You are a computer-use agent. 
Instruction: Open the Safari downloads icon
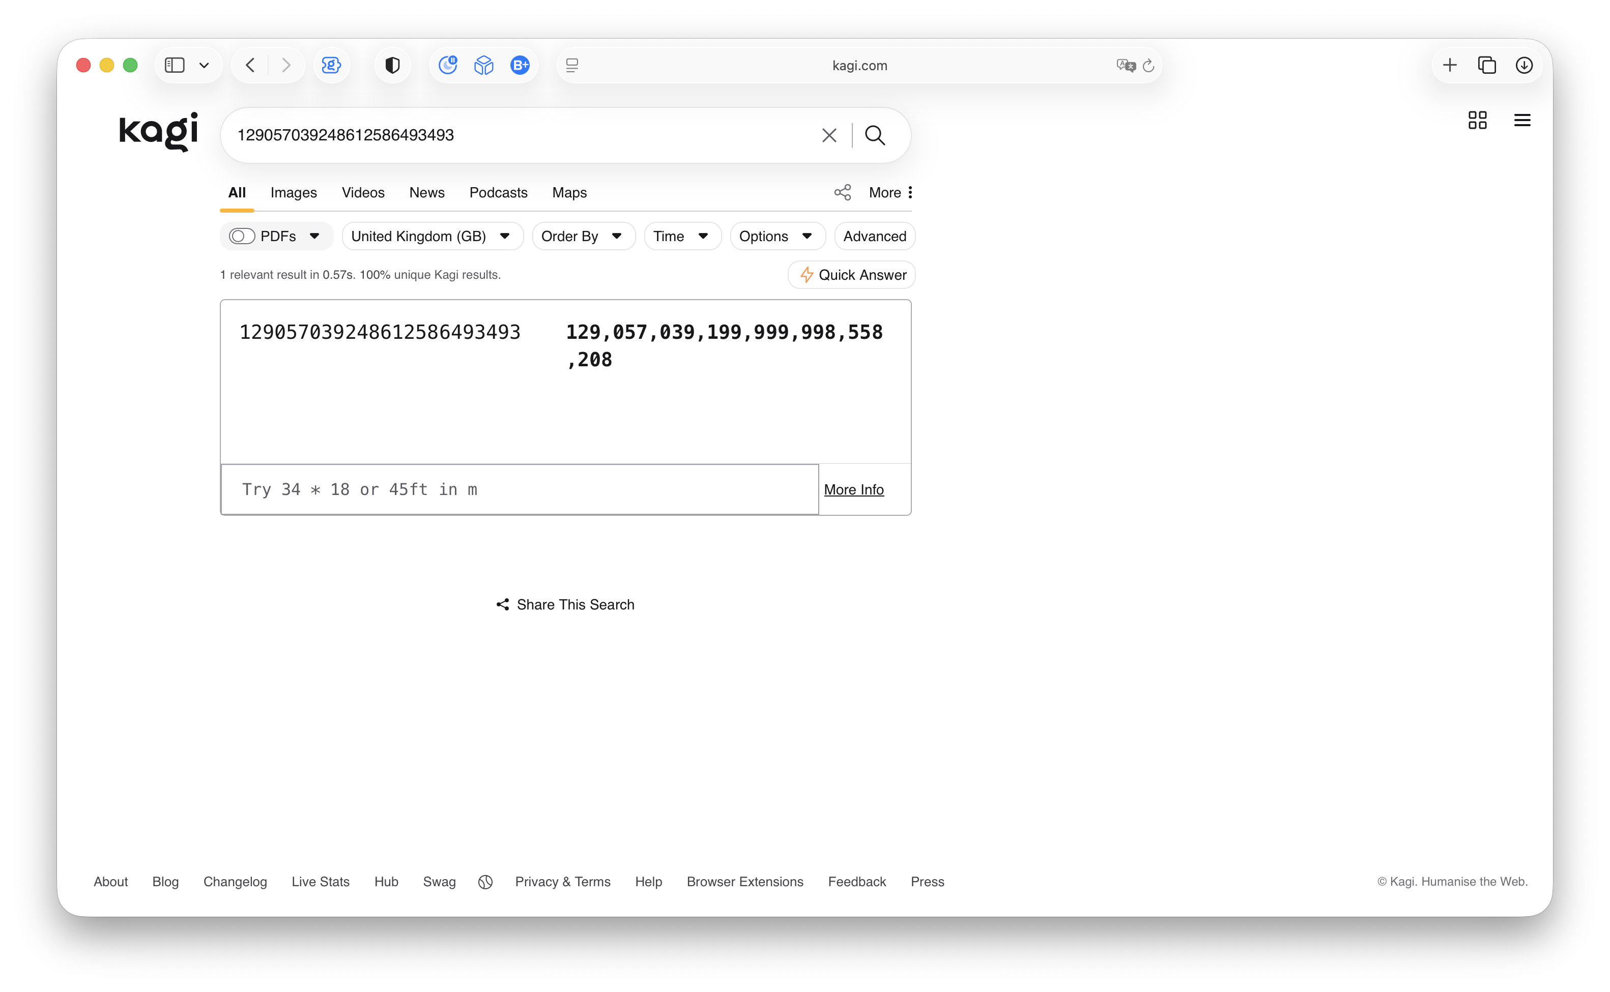[x=1523, y=65]
